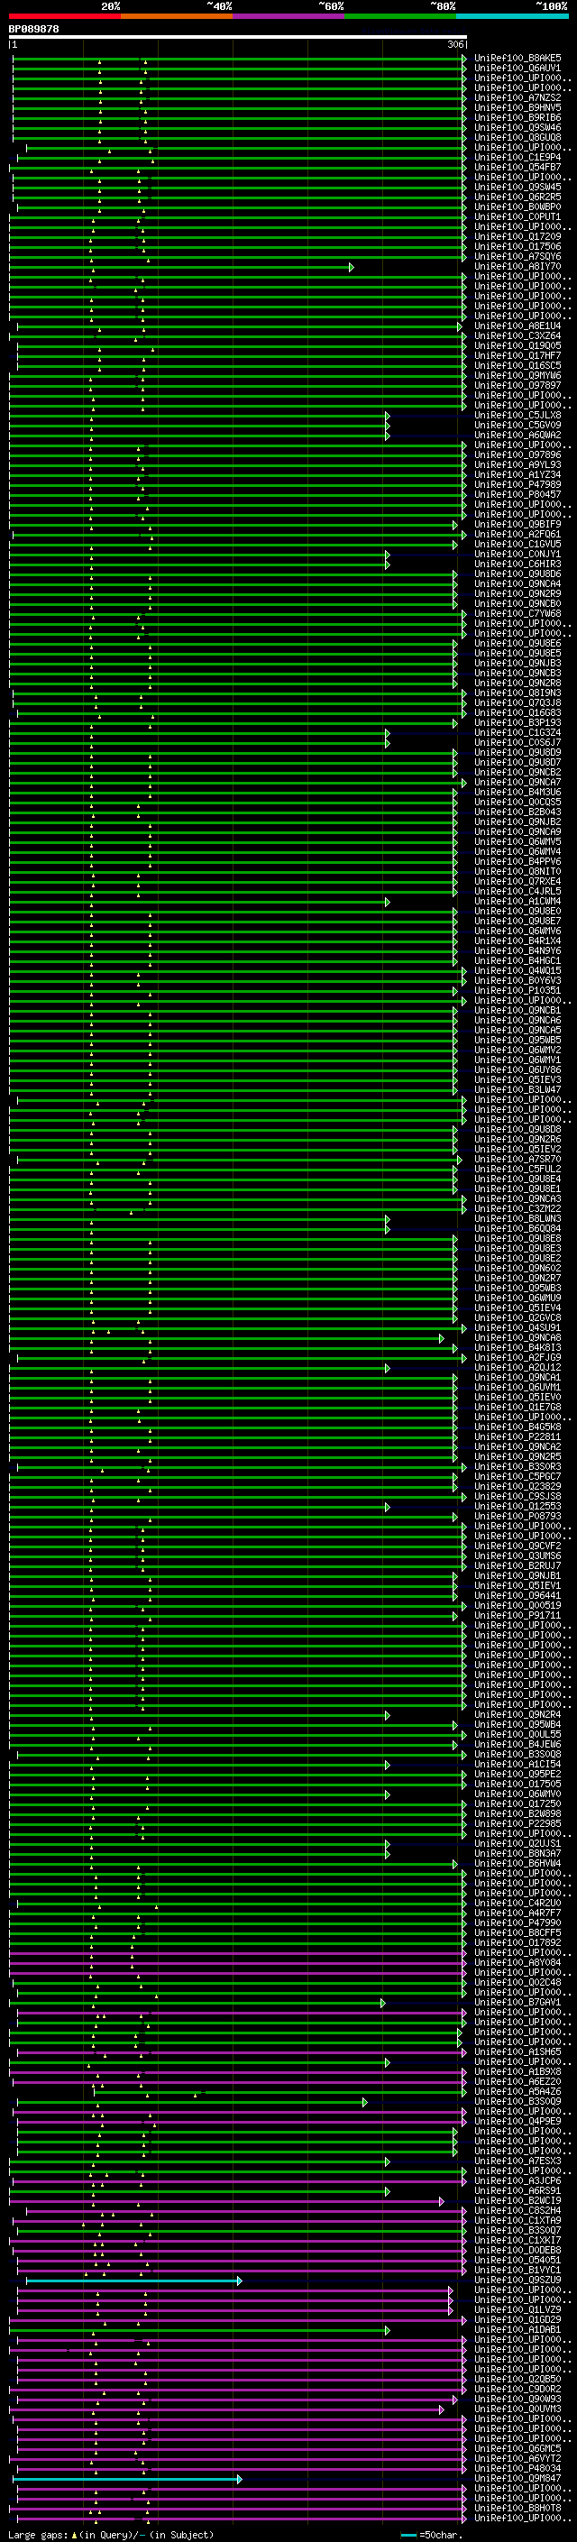Select hit label UniRef100_Q9MYW6
This screenshot has width=577, height=2542.
pos(517,376)
